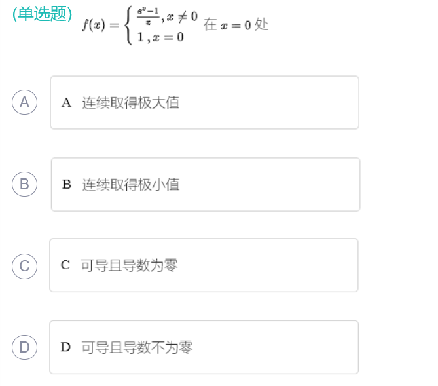Click the empty area of answer box A

275,103
